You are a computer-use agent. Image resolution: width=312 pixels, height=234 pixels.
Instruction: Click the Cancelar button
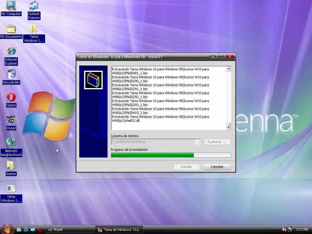(x=217, y=167)
